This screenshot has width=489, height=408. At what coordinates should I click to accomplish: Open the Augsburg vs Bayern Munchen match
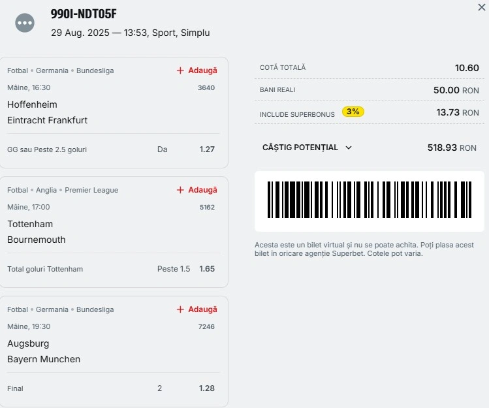click(44, 351)
